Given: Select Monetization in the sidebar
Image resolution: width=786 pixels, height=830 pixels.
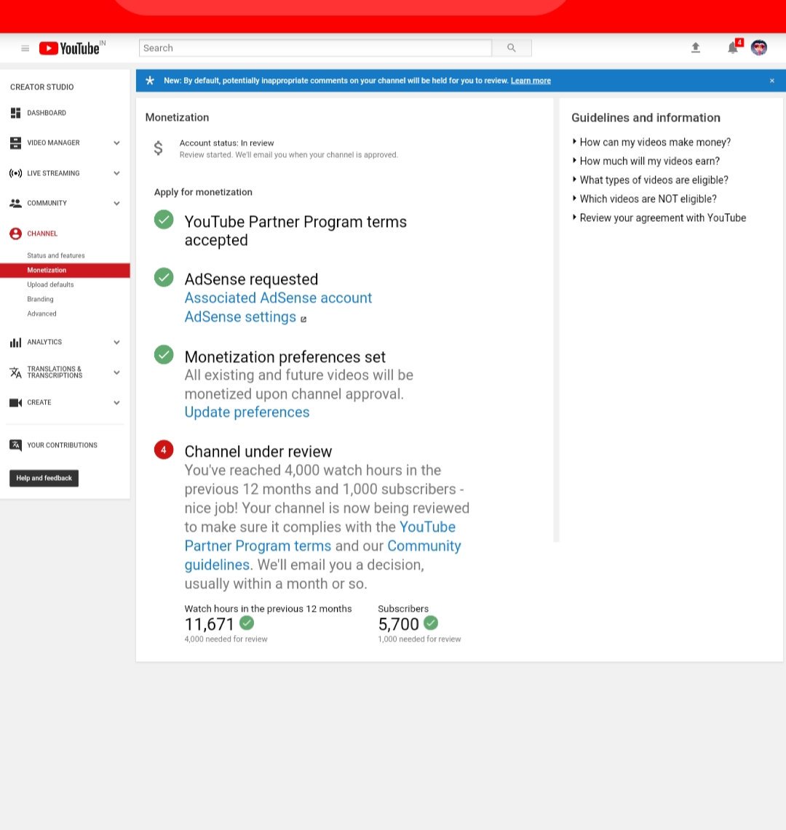Looking at the screenshot, I should (65, 271).
